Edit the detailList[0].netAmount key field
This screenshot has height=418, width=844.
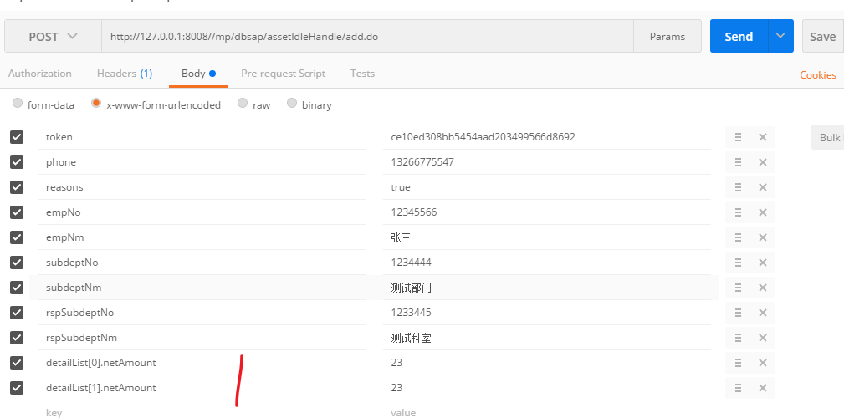[x=202, y=363]
